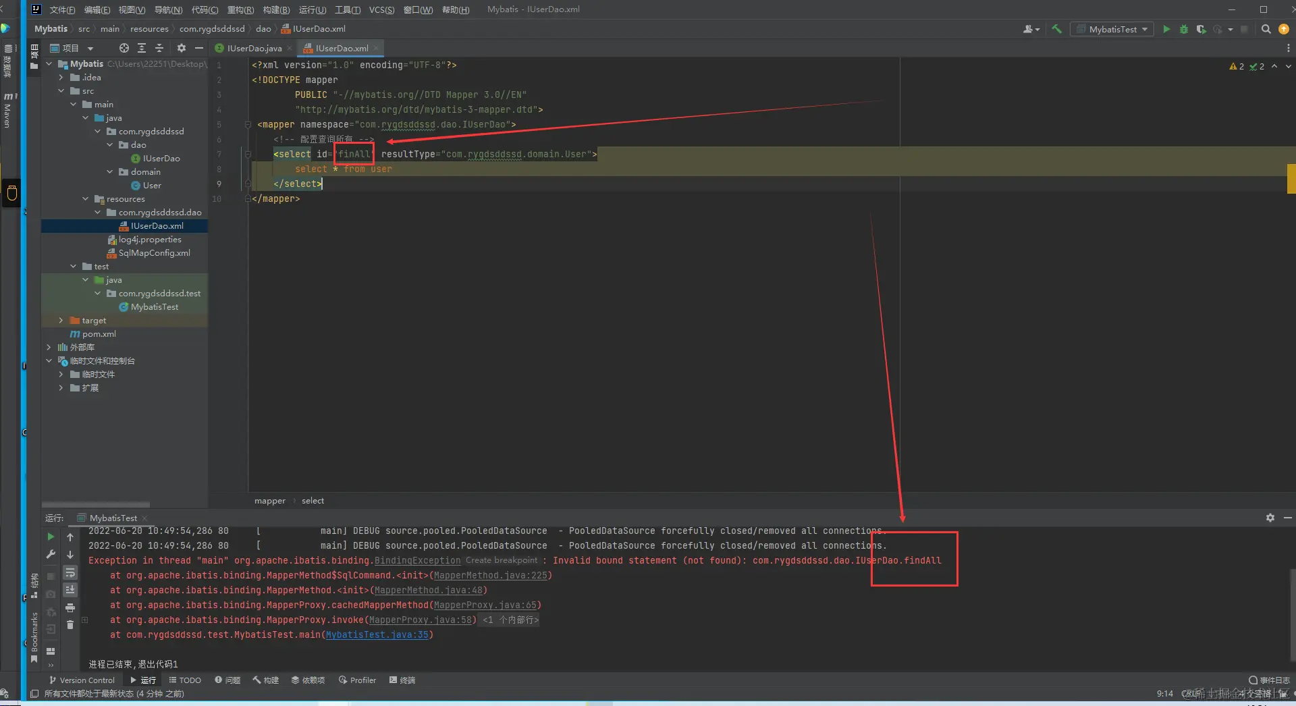Collapse the domain package node
This screenshot has height=706, width=1296.
109,172
